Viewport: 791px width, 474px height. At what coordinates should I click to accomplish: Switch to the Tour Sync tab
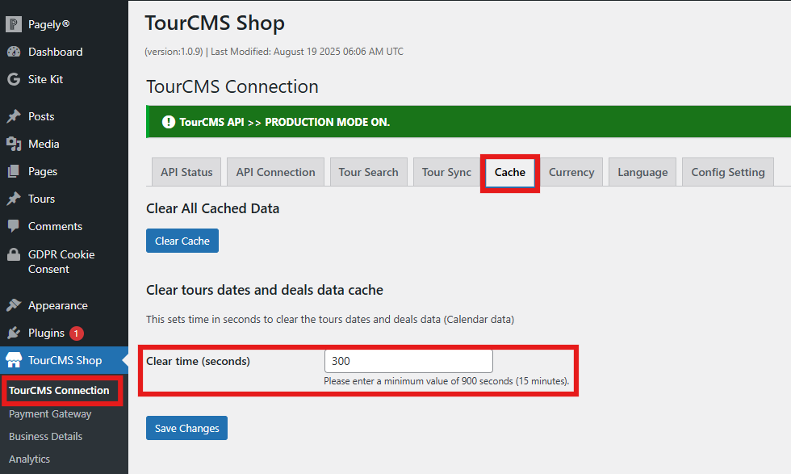click(x=446, y=172)
